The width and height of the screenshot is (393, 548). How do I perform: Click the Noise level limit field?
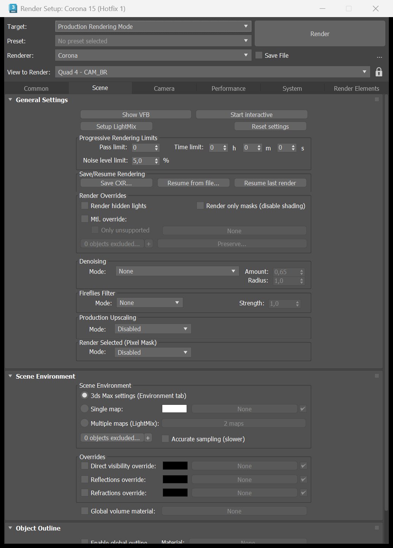coord(142,161)
